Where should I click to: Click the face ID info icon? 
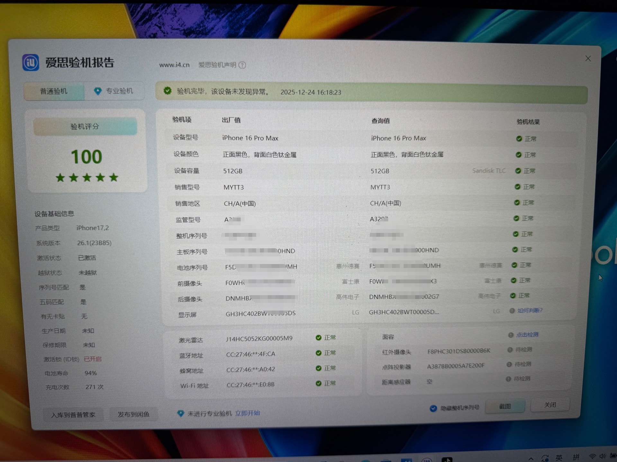(511, 335)
